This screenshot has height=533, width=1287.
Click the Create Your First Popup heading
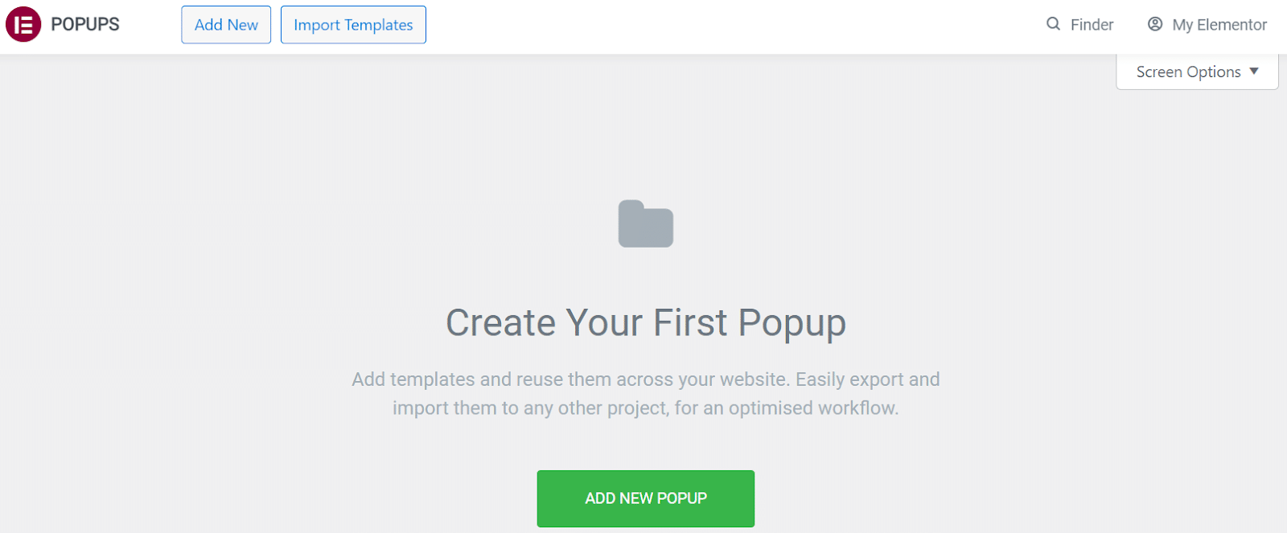[646, 322]
